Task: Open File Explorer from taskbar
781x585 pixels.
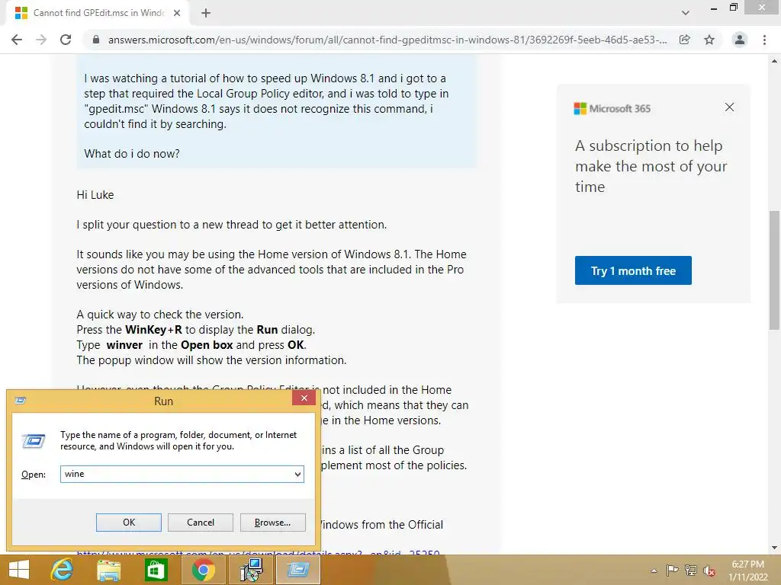Action: coord(109,570)
